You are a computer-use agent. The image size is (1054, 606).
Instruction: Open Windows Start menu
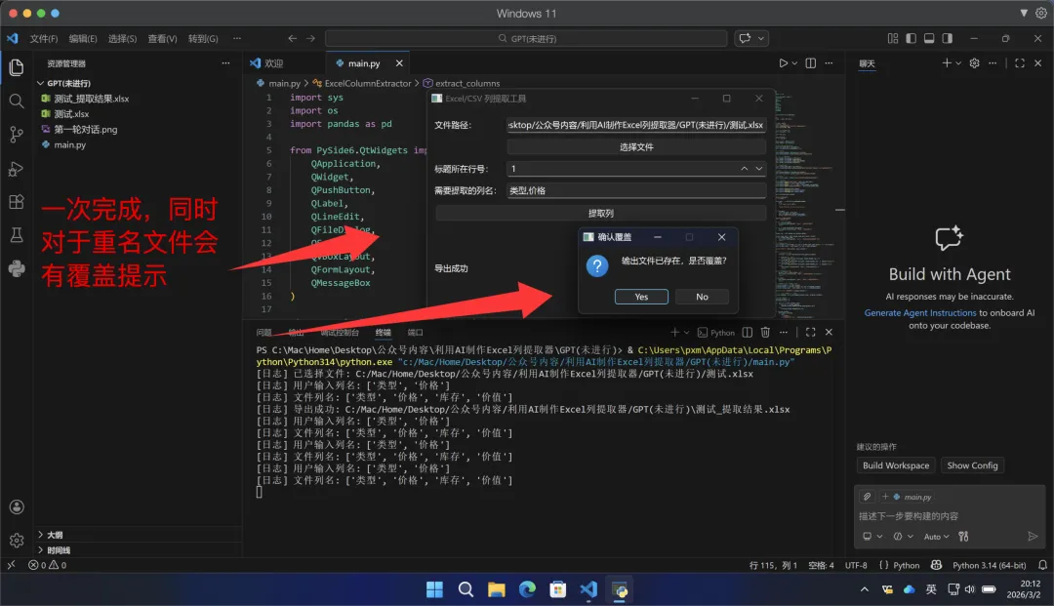pos(434,589)
